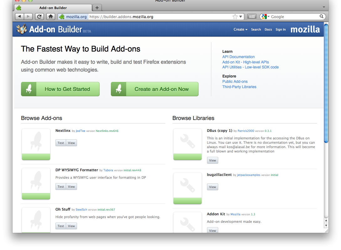This screenshot has width=341, height=250.
Task: Click rocket icon on How to Get Started
Action: 29,89
